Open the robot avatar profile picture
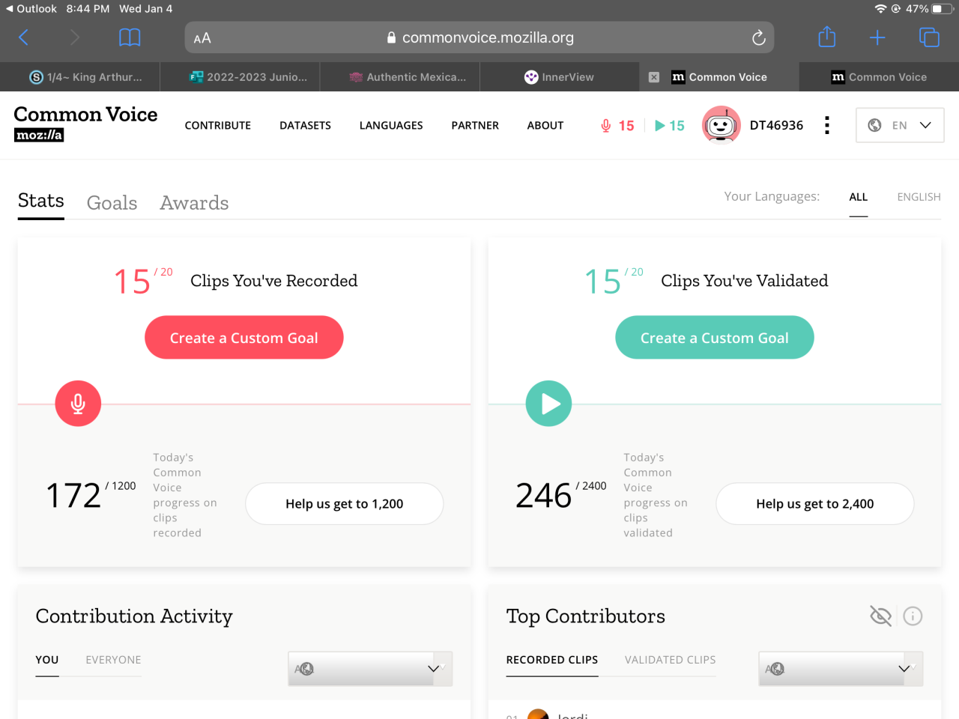 [x=721, y=124]
